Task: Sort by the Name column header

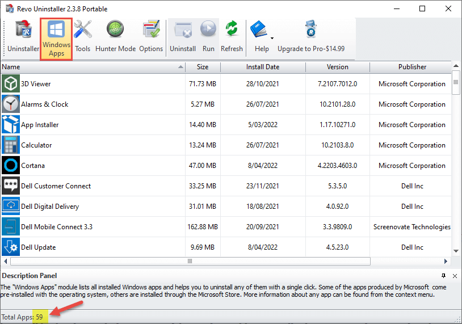Action: click(93, 67)
